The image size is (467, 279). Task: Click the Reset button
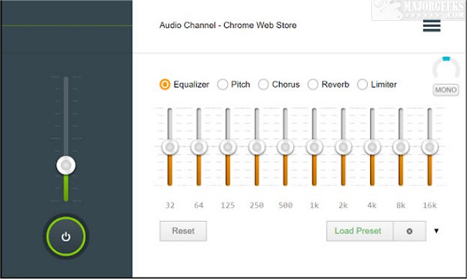point(183,231)
